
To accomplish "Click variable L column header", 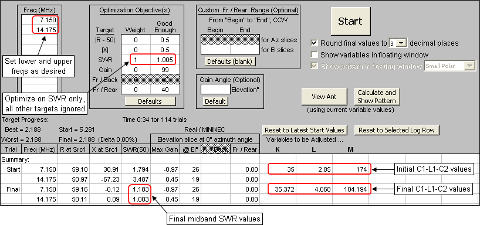I will click(x=314, y=149).
